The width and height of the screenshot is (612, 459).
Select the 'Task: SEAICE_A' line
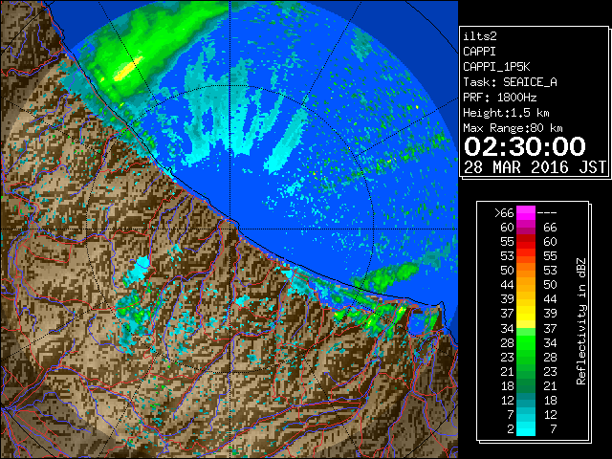click(x=510, y=82)
